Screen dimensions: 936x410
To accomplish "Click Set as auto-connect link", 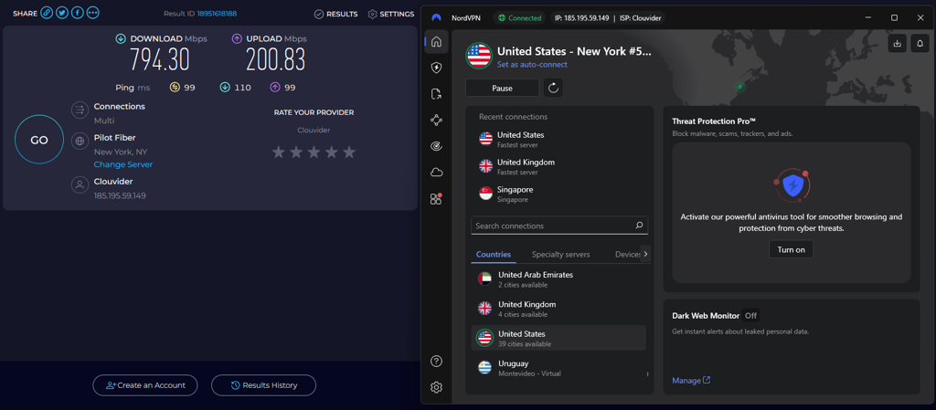I will click(533, 64).
